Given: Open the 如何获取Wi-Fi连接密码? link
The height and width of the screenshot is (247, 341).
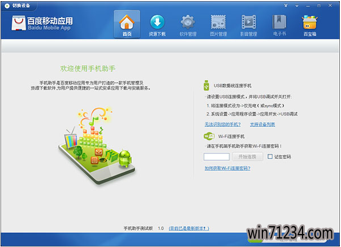Looking at the screenshot, I should (x=227, y=168).
